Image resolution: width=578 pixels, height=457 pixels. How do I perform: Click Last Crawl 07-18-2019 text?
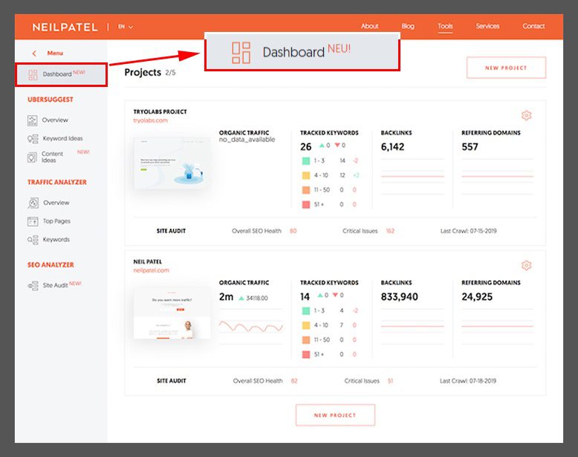[468, 380]
